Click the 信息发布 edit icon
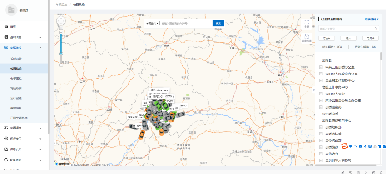 coord(6,149)
